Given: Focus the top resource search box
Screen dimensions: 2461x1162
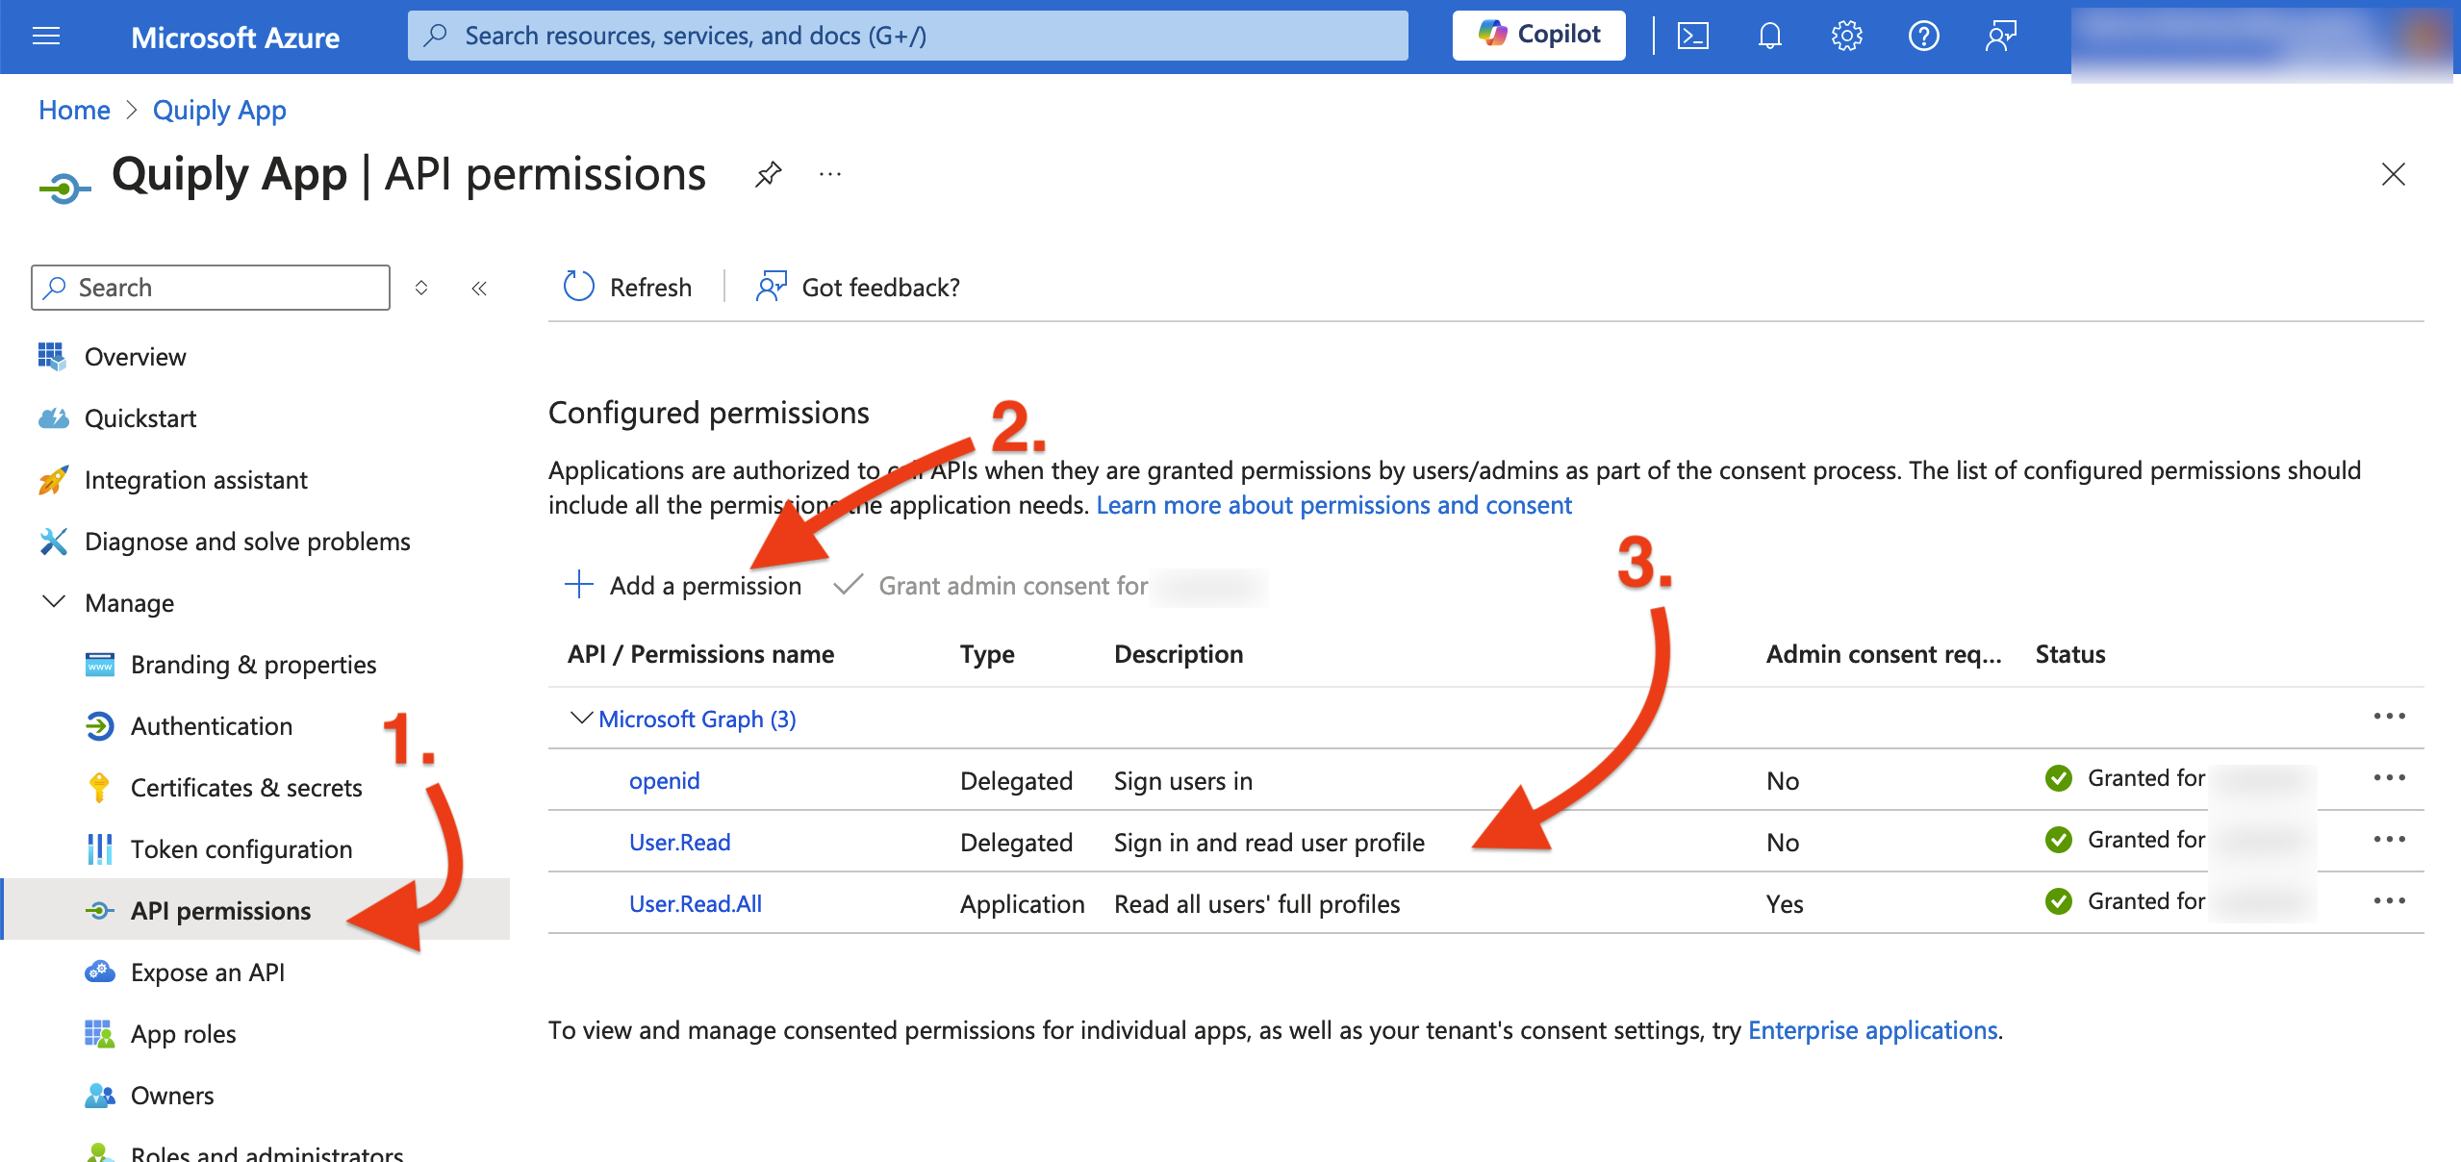Looking at the screenshot, I should click(907, 36).
